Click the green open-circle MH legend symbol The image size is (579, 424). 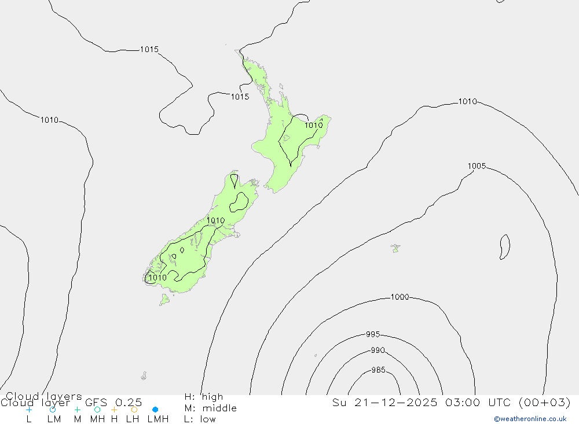pyautogui.click(x=97, y=410)
